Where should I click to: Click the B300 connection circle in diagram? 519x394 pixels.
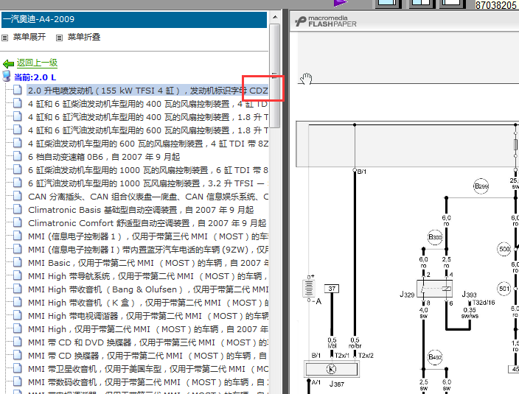tap(435, 237)
